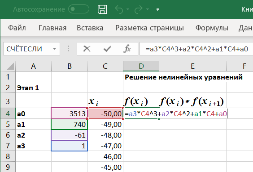Image resolution: width=253 pixels, height=172 pixels.
Task: Click the Select All corner triangle
Action: pos(10,66)
